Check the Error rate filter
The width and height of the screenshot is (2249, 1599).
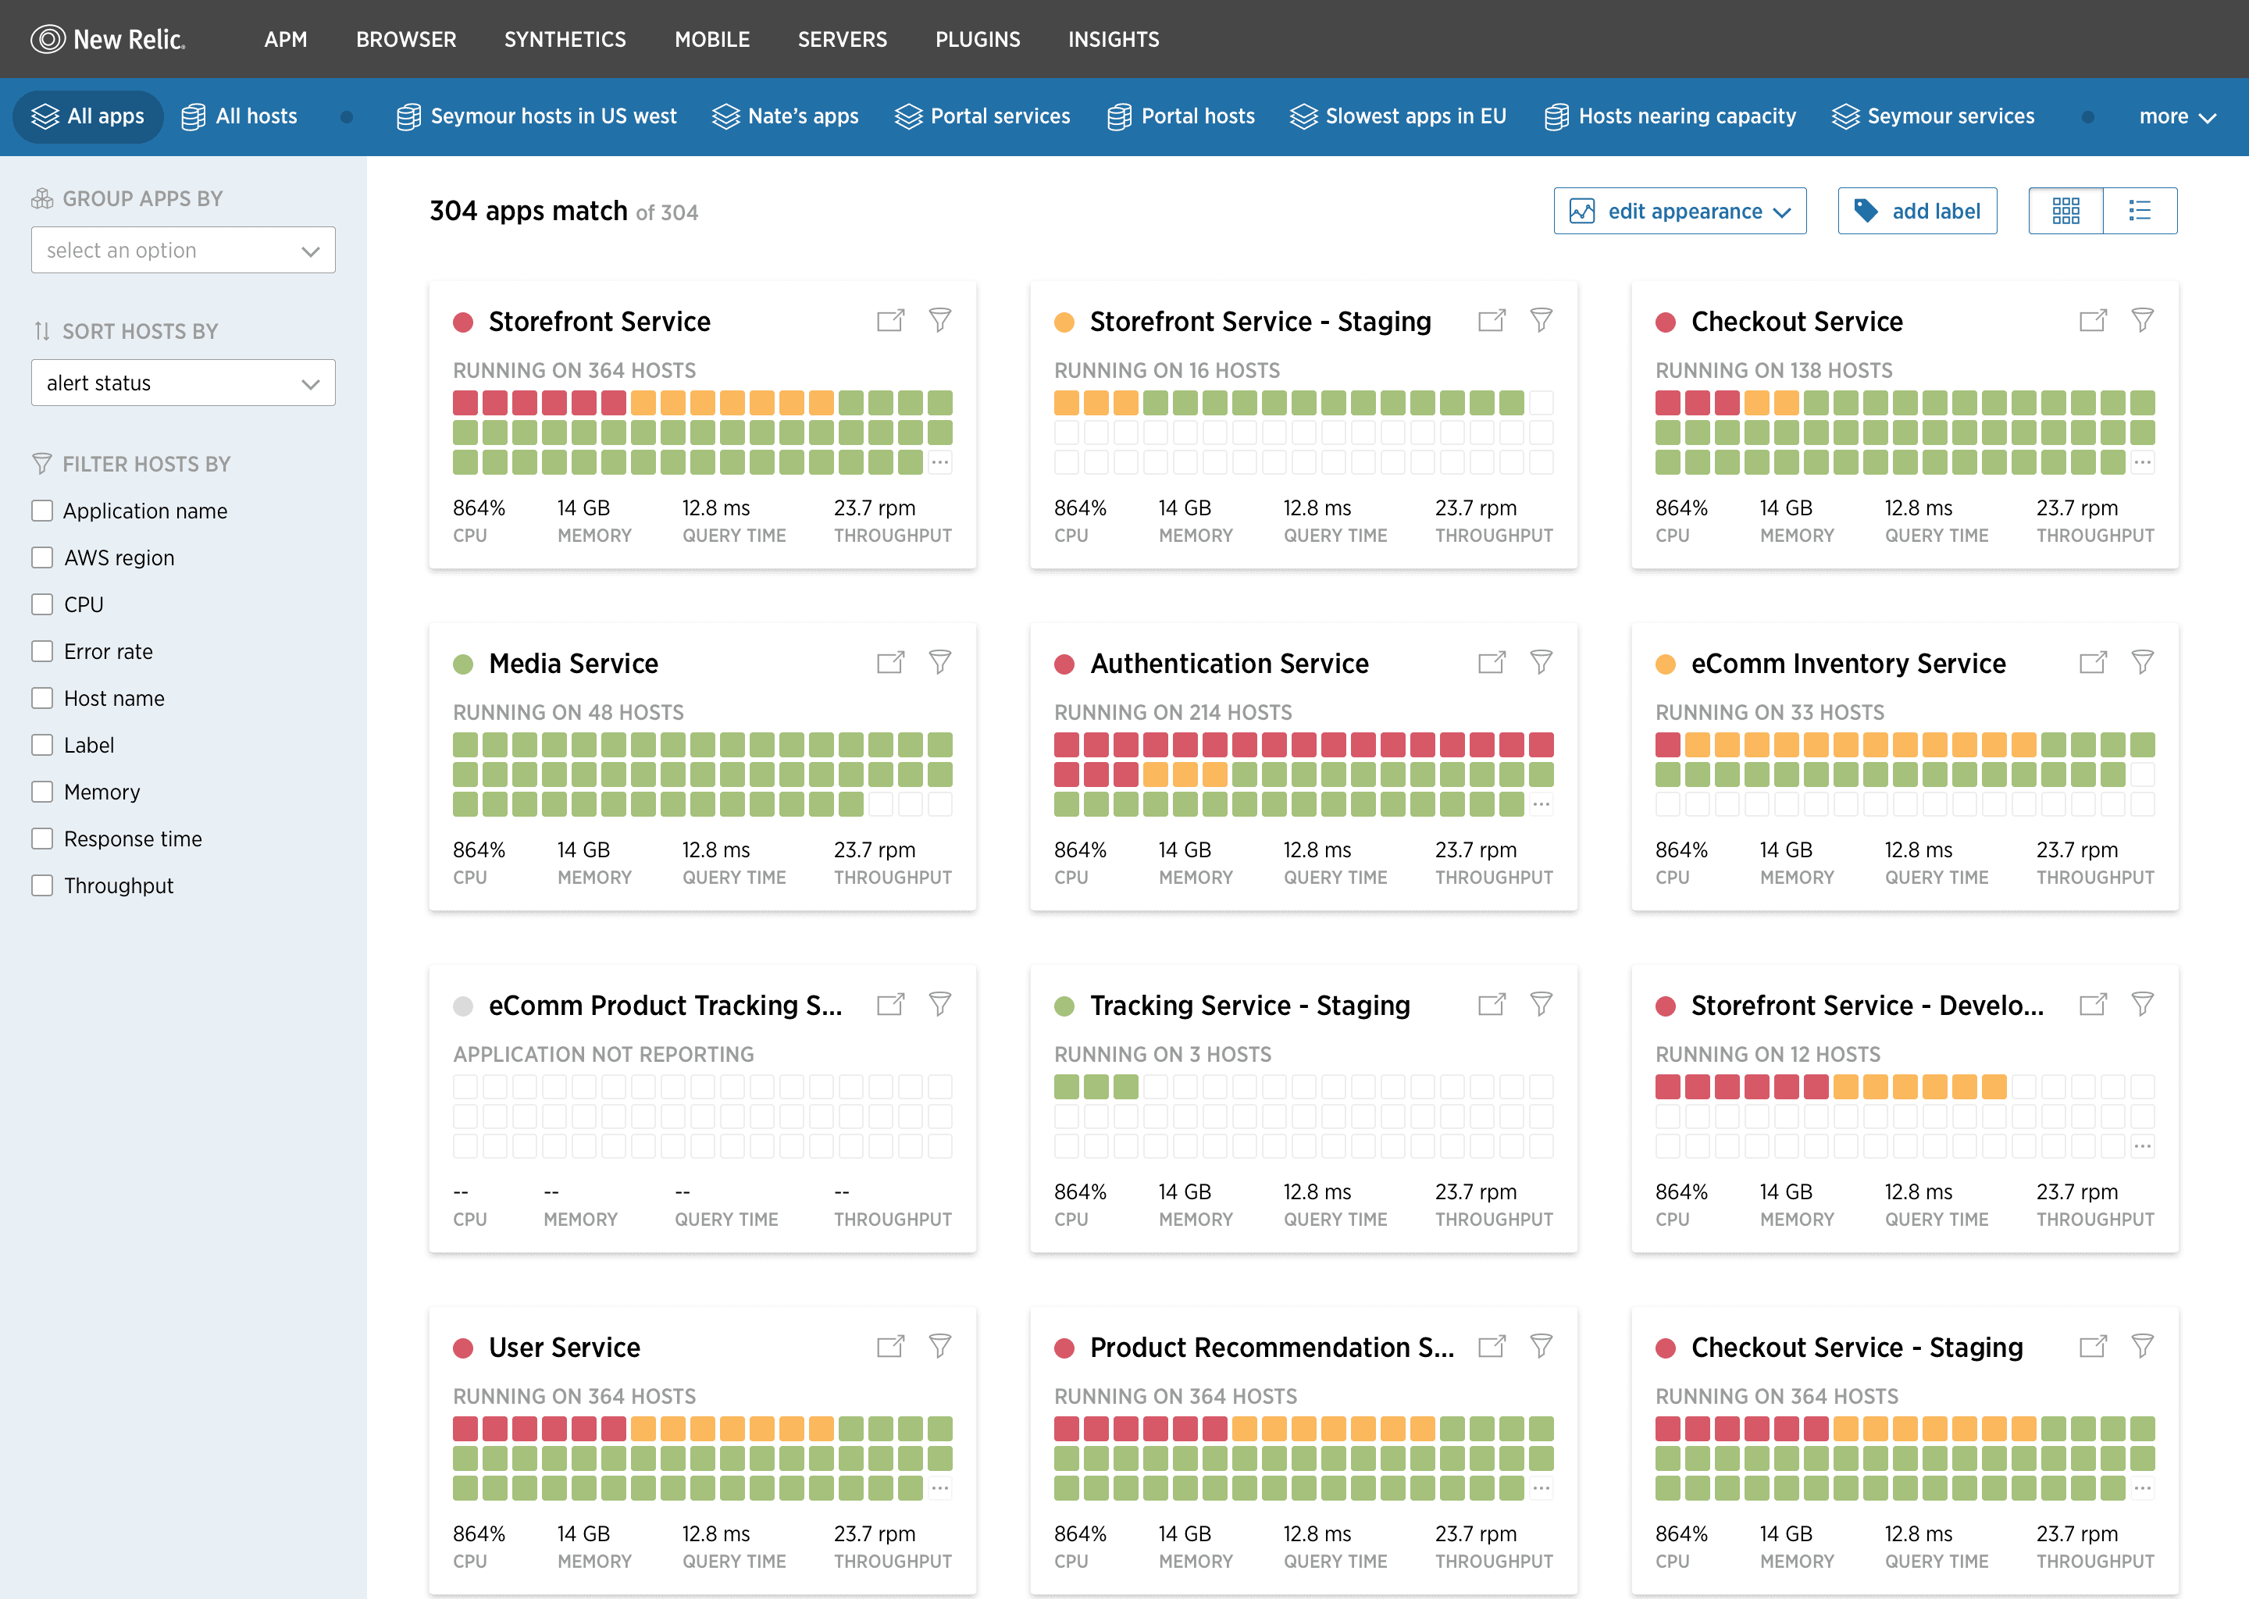(x=42, y=651)
